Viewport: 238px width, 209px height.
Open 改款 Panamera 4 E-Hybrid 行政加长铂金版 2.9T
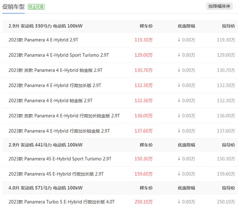(x=64, y=116)
